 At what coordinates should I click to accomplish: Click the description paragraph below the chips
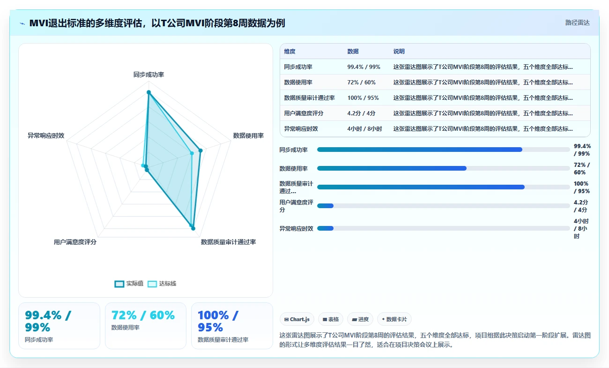pyautogui.click(x=435, y=340)
